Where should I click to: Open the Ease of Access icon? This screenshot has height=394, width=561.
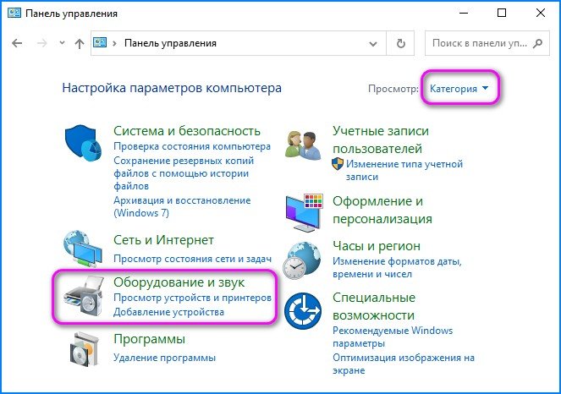tap(303, 310)
